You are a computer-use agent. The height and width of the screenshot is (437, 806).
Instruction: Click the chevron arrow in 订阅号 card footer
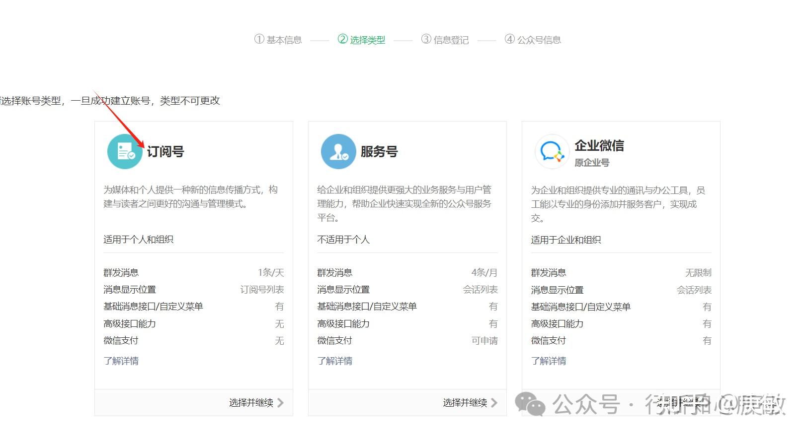(x=280, y=403)
